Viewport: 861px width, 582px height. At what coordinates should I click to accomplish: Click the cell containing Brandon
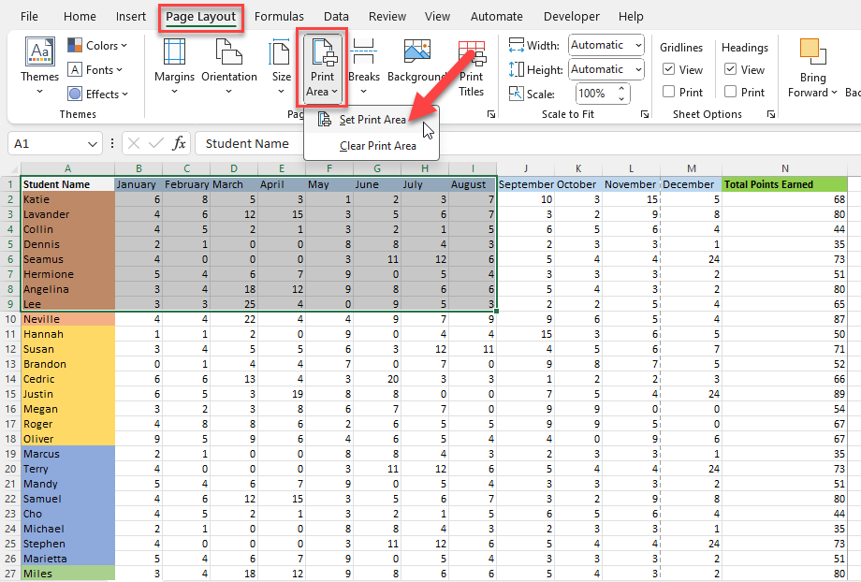[x=67, y=364]
